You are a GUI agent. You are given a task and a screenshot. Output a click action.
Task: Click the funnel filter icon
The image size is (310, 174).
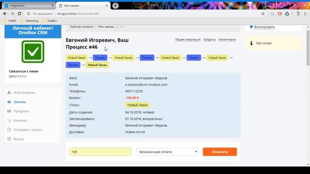pyautogui.click(x=251, y=27)
